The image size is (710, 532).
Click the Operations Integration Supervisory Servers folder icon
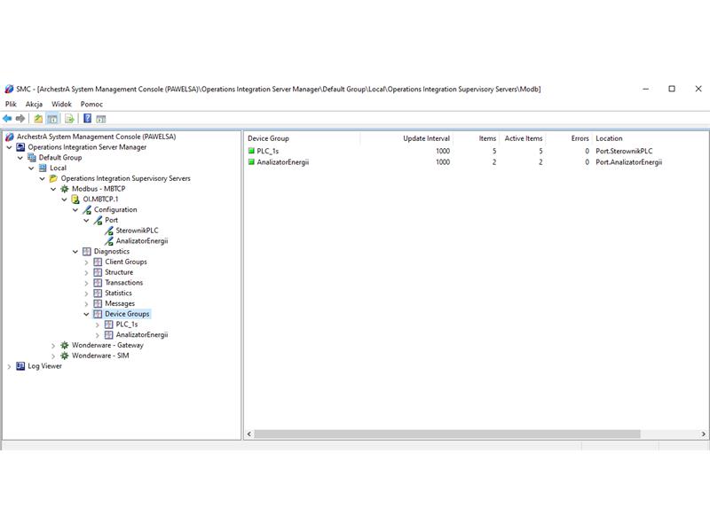(x=53, y=178)
